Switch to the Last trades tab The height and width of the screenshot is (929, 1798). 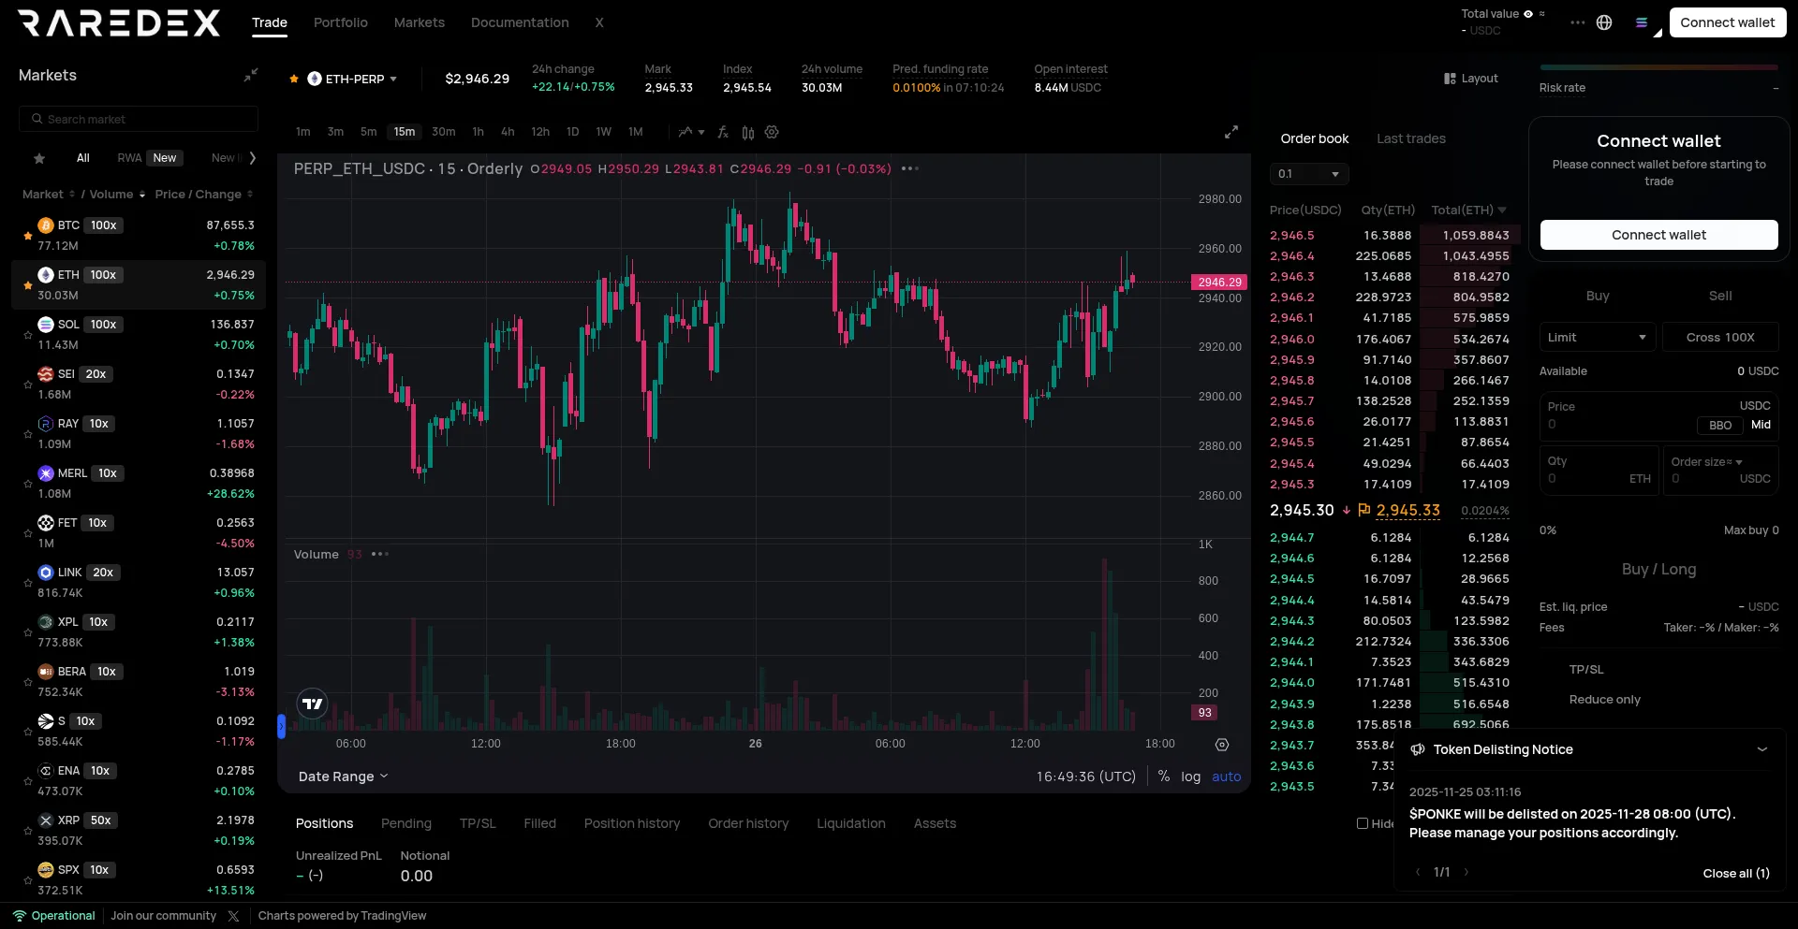[1410, 138]
